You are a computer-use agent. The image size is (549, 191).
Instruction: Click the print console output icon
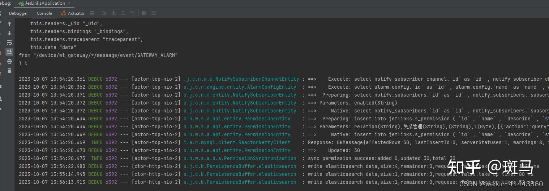tap(9, 61)
